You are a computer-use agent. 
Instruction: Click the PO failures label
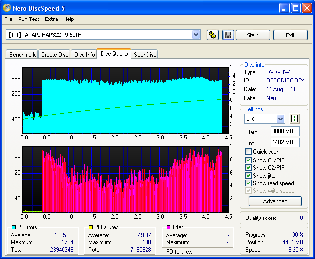coord(179,252)
